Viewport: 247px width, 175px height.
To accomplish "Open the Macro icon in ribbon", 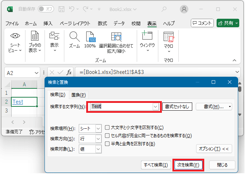I will pos(169,36).
